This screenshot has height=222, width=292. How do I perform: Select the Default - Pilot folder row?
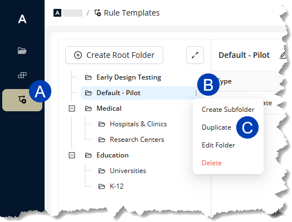(142, 93)
